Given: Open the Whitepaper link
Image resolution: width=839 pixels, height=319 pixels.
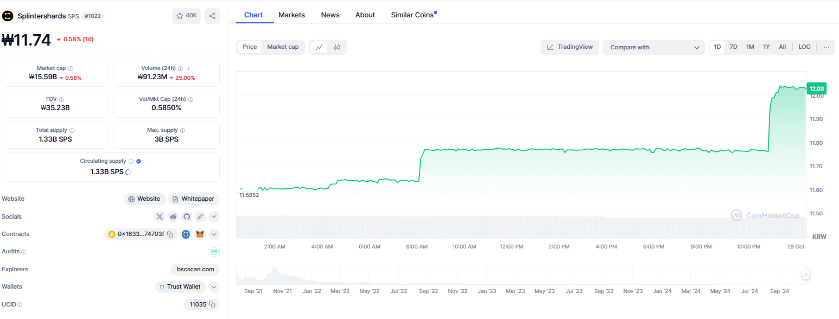Looking at the screenshot, I should click(194, 199).
